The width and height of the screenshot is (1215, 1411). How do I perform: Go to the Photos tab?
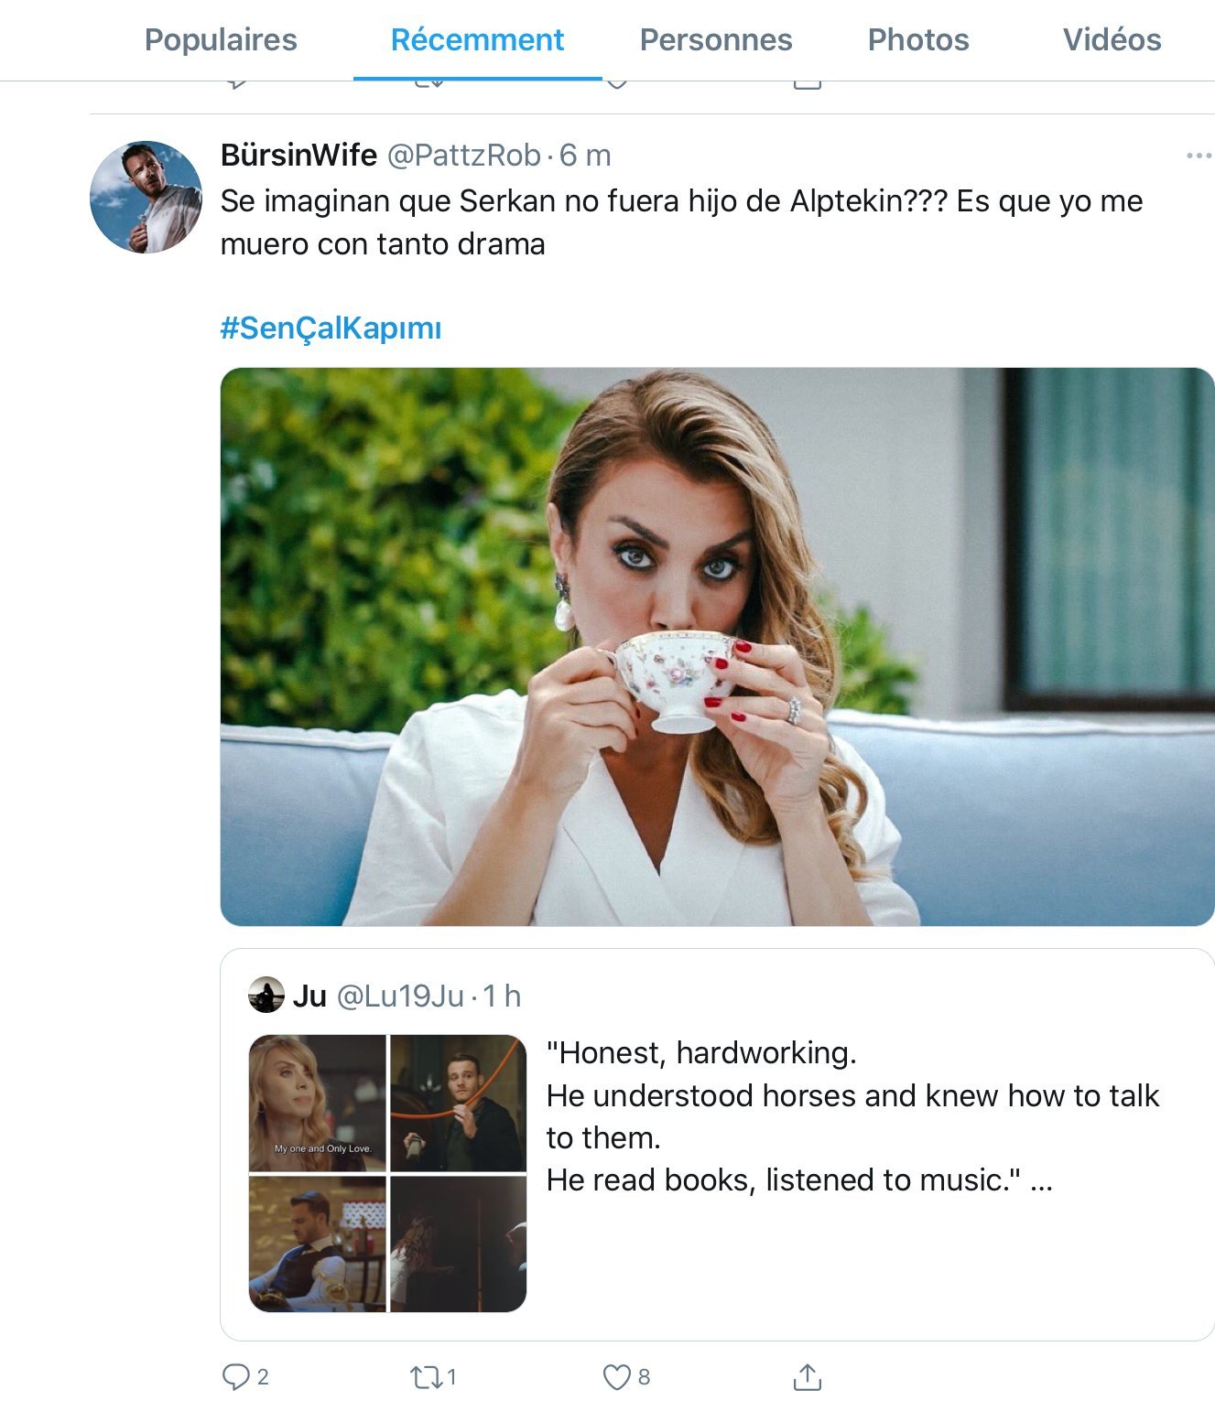918,39
